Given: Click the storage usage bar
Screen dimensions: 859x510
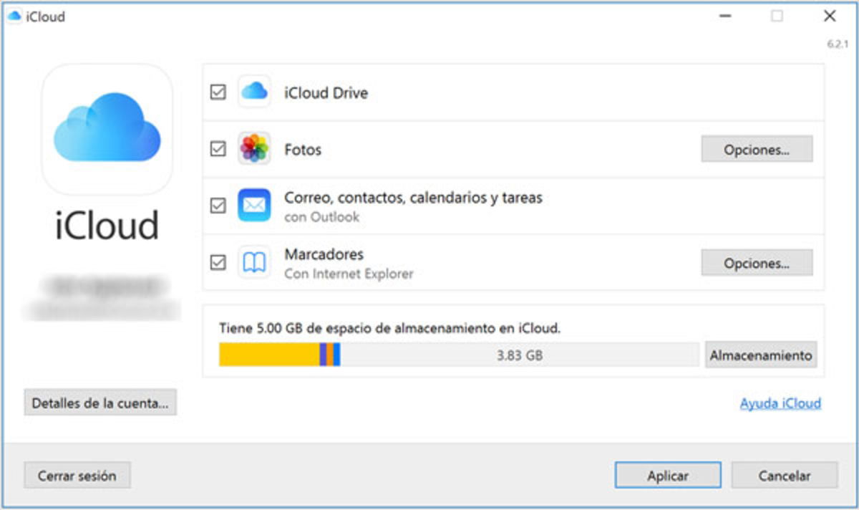Looking at the screenshot, I should pos(458,354).
